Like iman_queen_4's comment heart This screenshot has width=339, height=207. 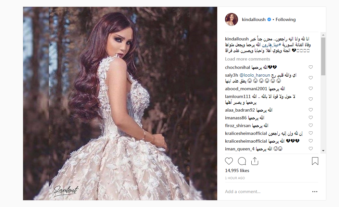pyautogui.click(x=311, y=149)
